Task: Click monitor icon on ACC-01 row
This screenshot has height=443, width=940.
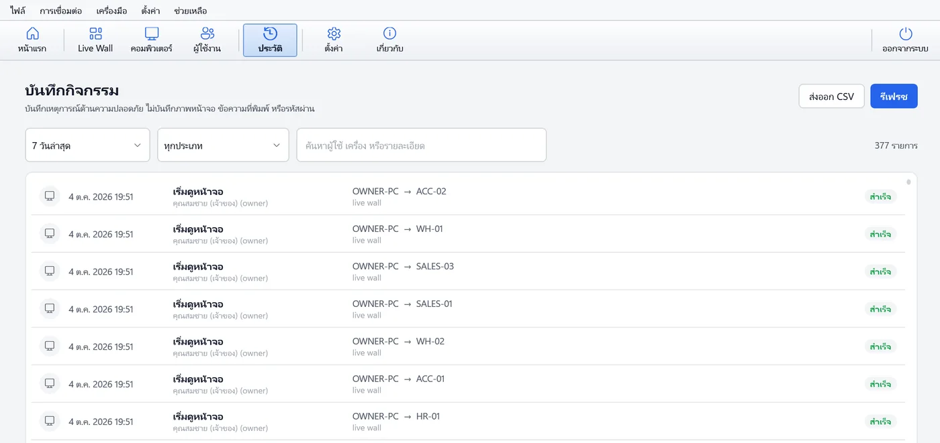Action: [49, 383]
